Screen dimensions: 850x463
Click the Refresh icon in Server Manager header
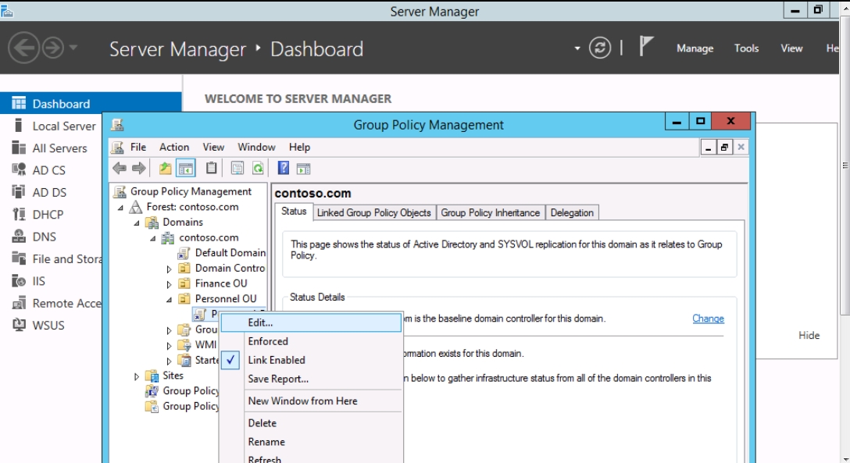[600, 48]
